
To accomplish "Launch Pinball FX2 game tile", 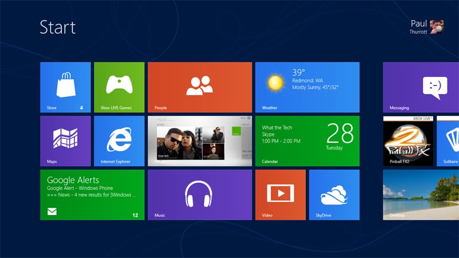I will tap(407, 141).
